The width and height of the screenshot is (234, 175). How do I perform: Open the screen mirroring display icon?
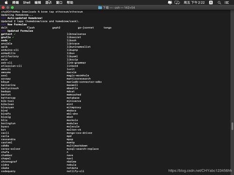[x=177, y=2]
